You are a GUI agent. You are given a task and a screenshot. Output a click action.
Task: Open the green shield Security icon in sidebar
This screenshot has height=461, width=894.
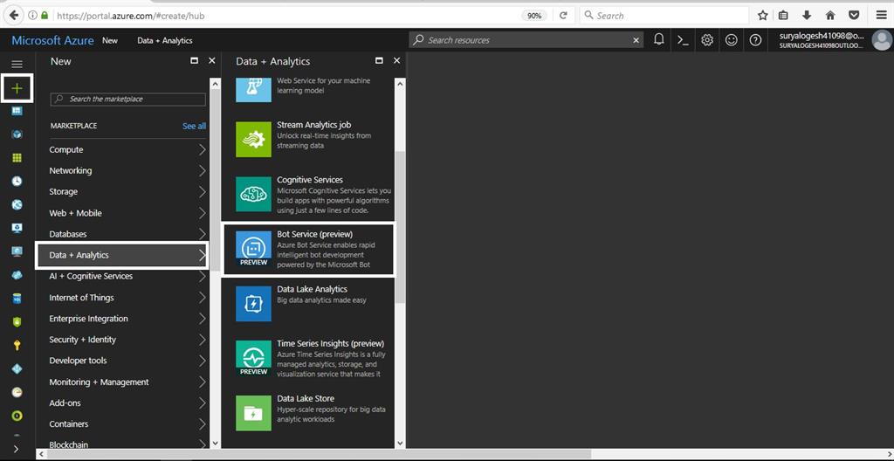click(x=17, y=322)
